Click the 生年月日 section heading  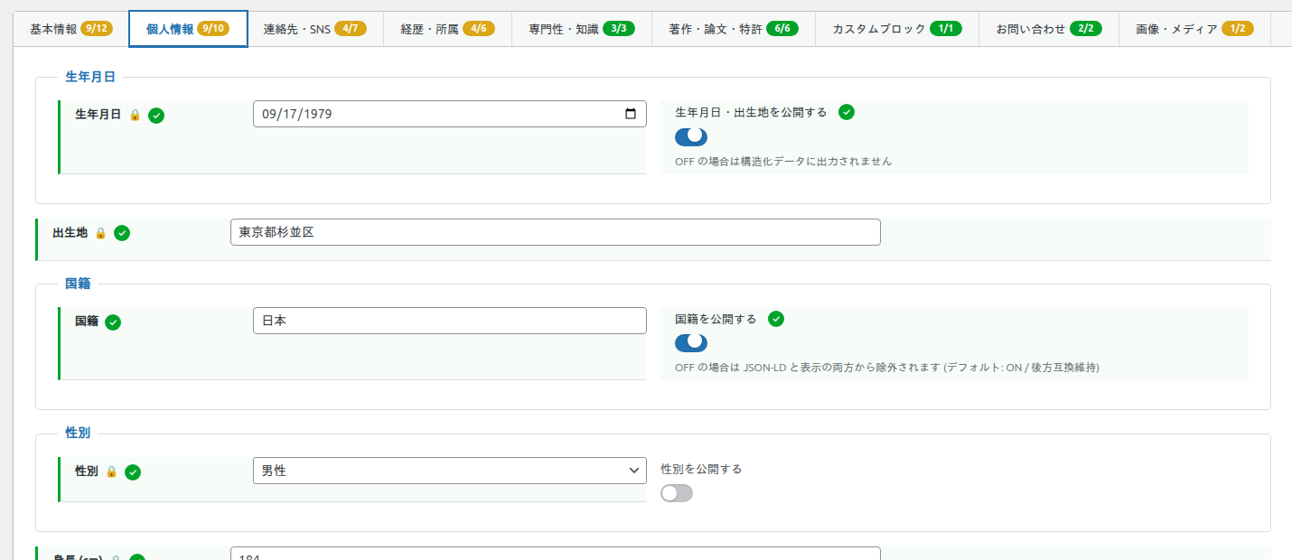point(90,78)
